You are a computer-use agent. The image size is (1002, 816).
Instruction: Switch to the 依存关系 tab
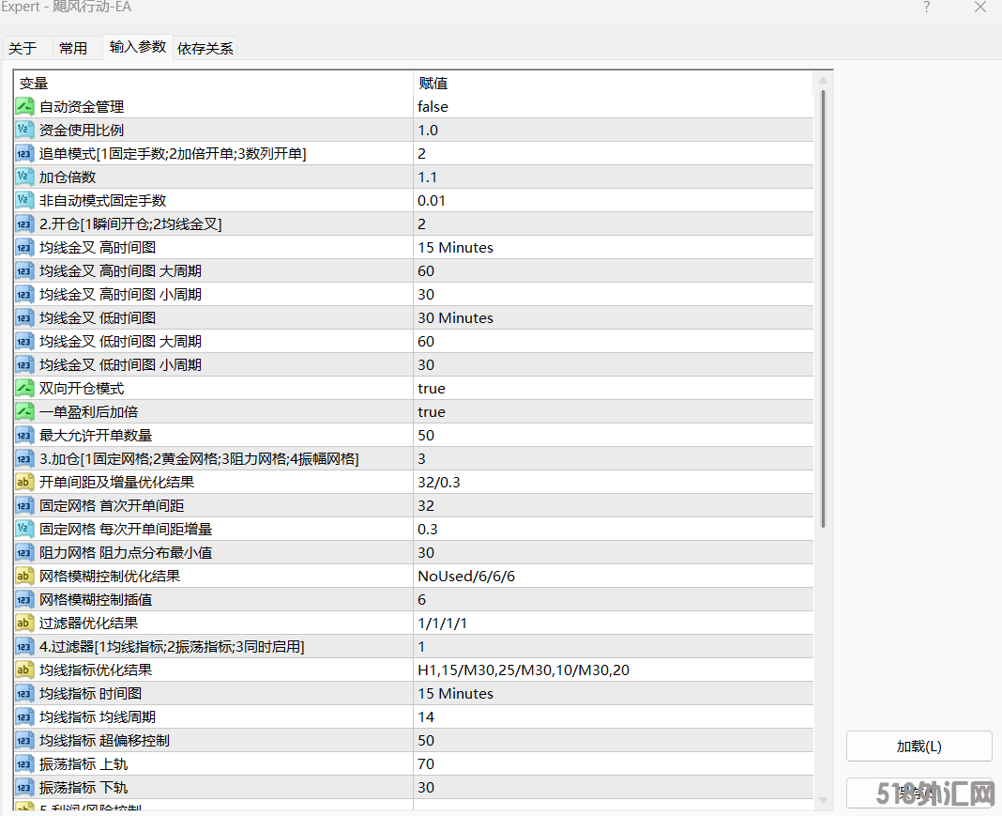205,48
